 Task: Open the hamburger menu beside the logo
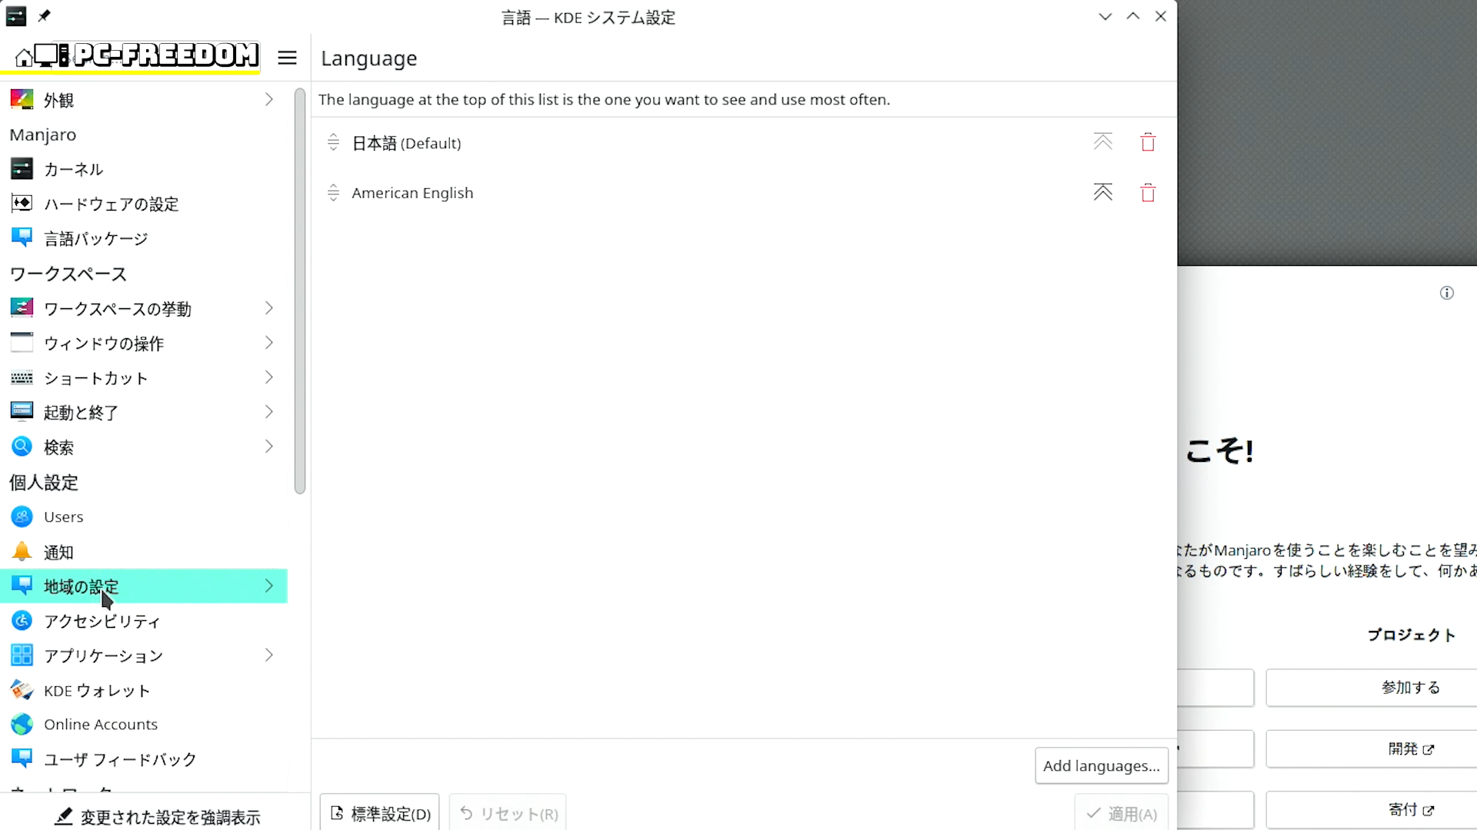coord(287,58)
